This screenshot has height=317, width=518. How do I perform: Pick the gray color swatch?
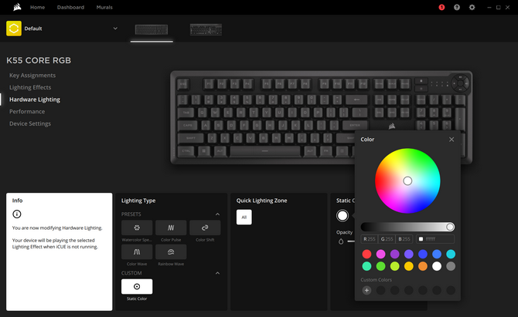pyautogui.click(x=451, y=266)
